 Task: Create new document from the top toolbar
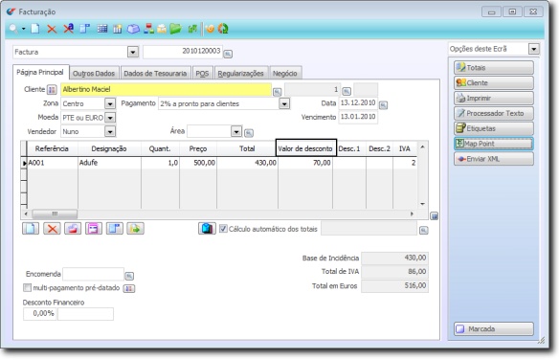coord(34,29)
